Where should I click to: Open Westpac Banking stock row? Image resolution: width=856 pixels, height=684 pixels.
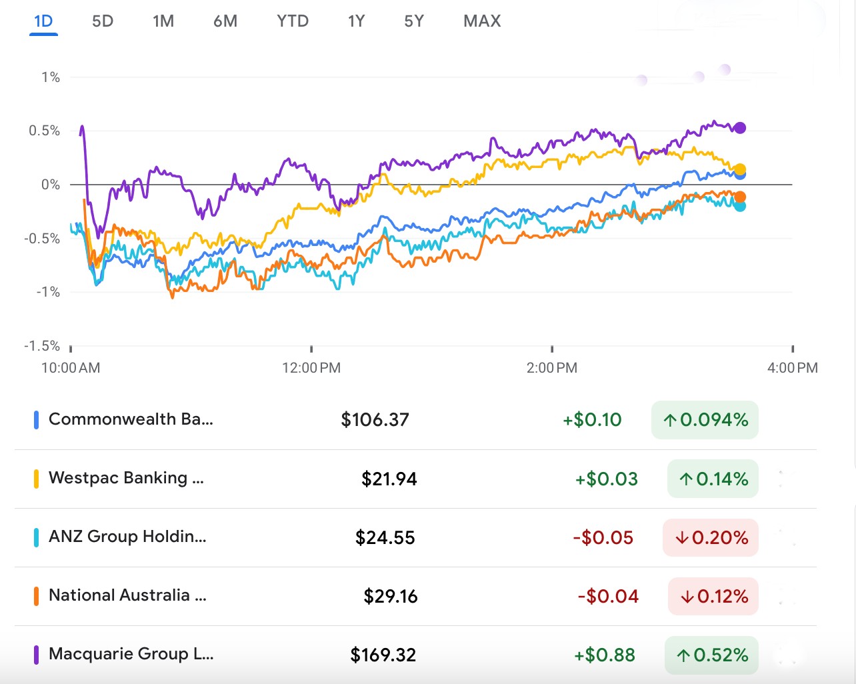pos(416,479)
